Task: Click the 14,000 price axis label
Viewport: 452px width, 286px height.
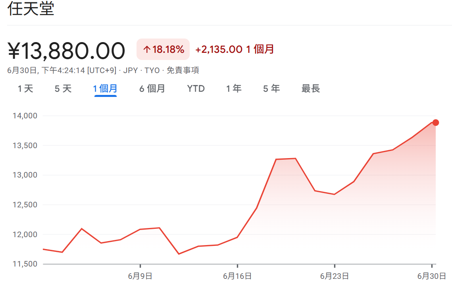Action: coord(25,116)
